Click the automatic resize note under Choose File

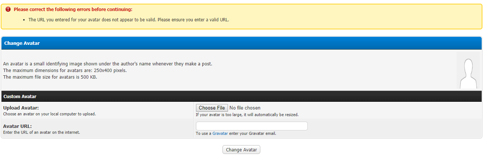[247, 115]
